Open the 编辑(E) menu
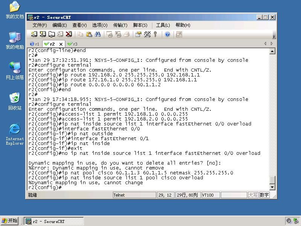The height and width of the screenshot is (226, 301). click(59, 25)
